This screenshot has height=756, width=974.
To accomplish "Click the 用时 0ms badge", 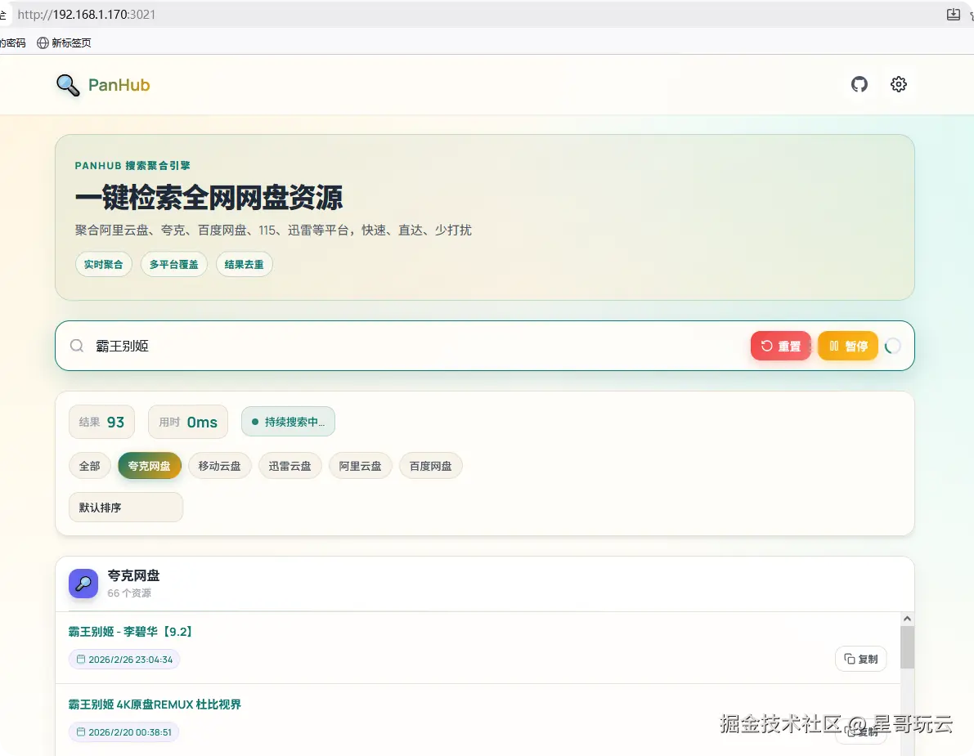I will click(x=187, y=422).
